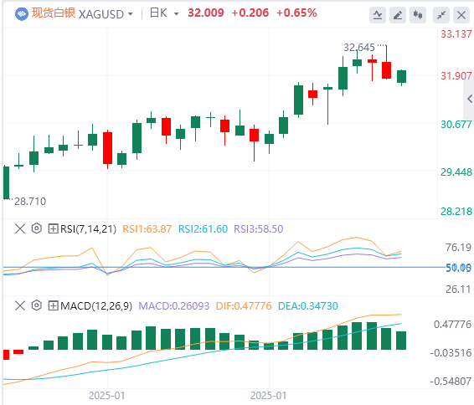
Task: Open MACD indicator settings hexagon icon
Action: (37, 305)
